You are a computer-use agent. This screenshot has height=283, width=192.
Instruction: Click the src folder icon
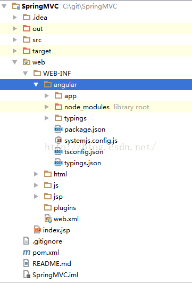point(27,40)
